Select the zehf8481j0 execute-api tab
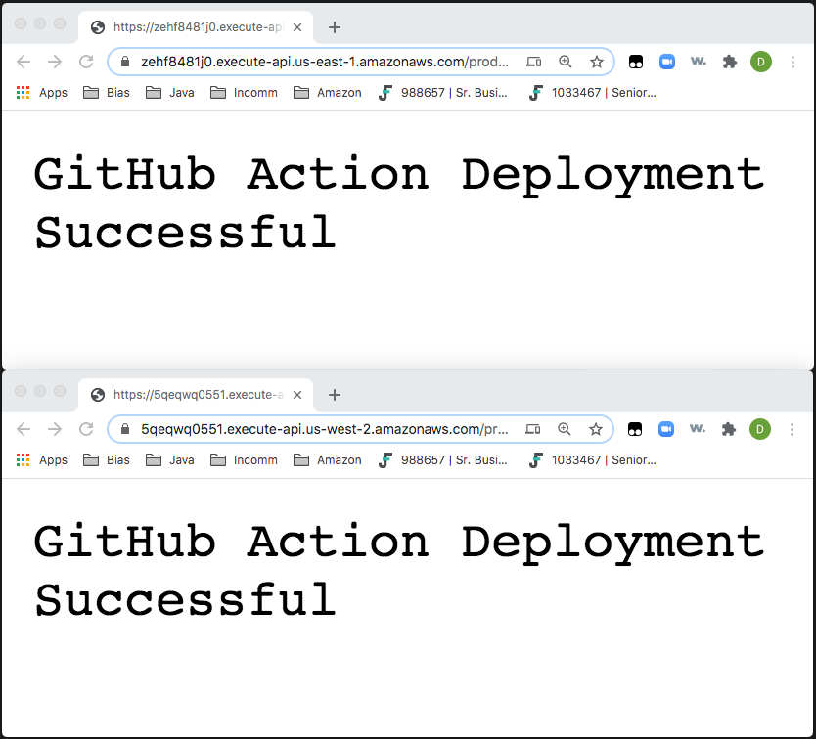Screen dimensions: 816x739 (186, 27)
